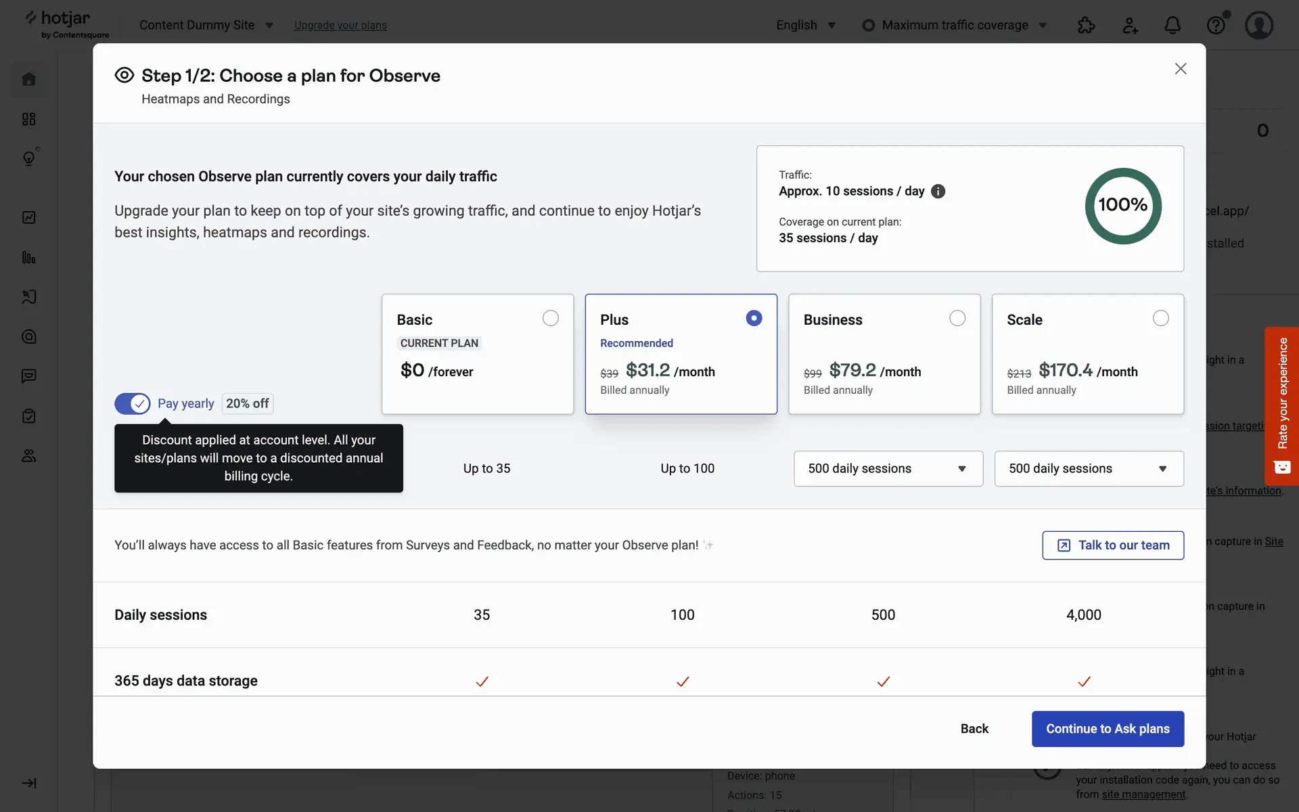Viewport: 1299px width, 812px height.
Task: Open Maximum traffic coverage menu
Action: pos(955,25)
